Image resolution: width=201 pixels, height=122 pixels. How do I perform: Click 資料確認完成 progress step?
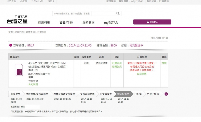87,94
